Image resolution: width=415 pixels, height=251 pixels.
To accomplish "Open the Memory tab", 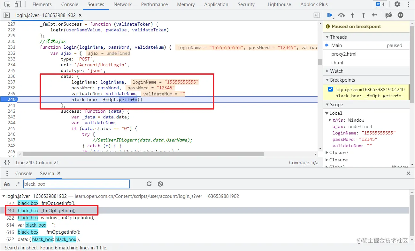I will [186, 4].
